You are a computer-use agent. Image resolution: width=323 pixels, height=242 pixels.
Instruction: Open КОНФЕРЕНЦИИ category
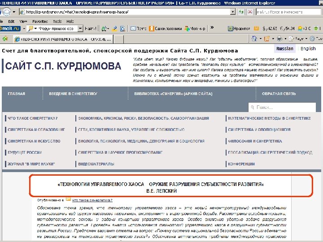pyautogui.click(x=241, y=164)
